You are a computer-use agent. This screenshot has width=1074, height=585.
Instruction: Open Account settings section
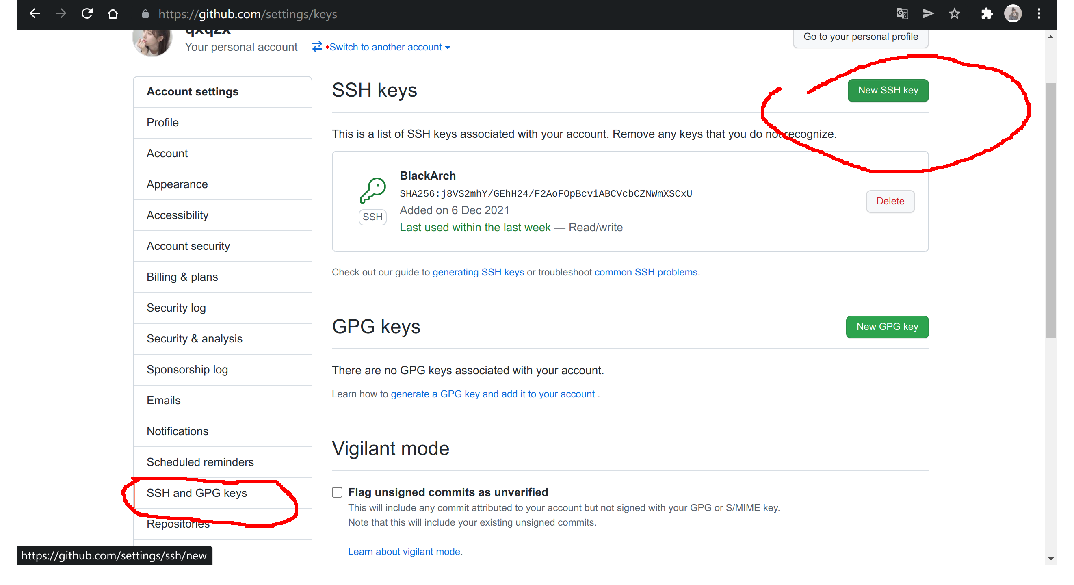[x=222, y=154]
